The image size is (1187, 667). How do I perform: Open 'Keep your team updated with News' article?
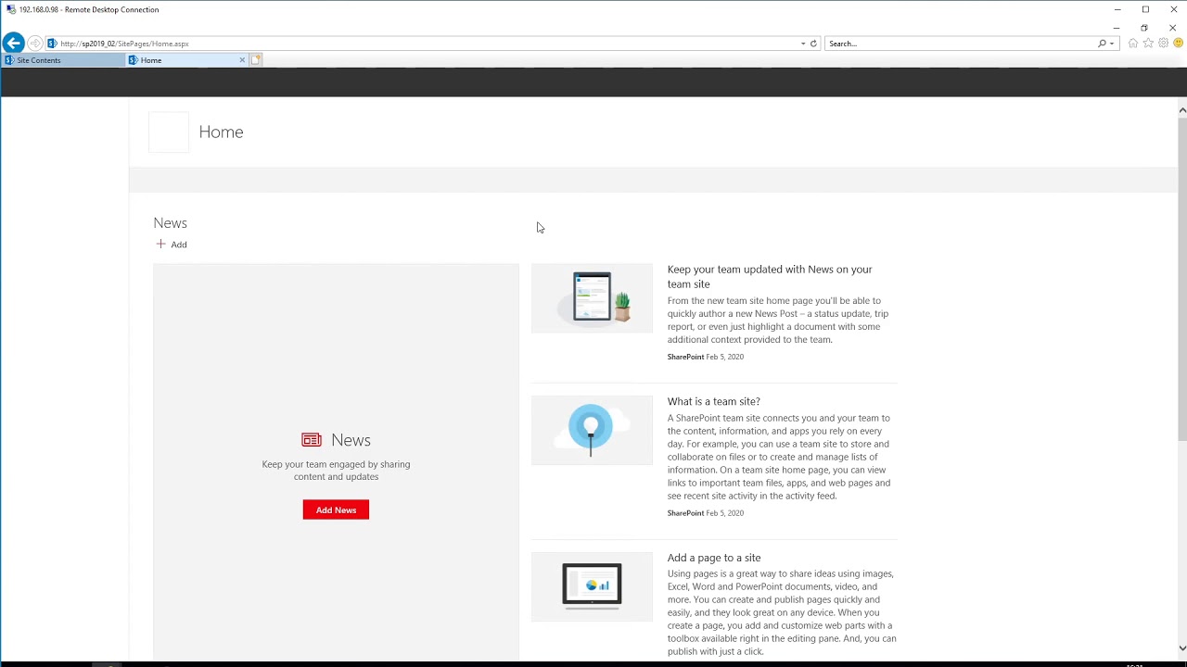[x=770, y=276]
